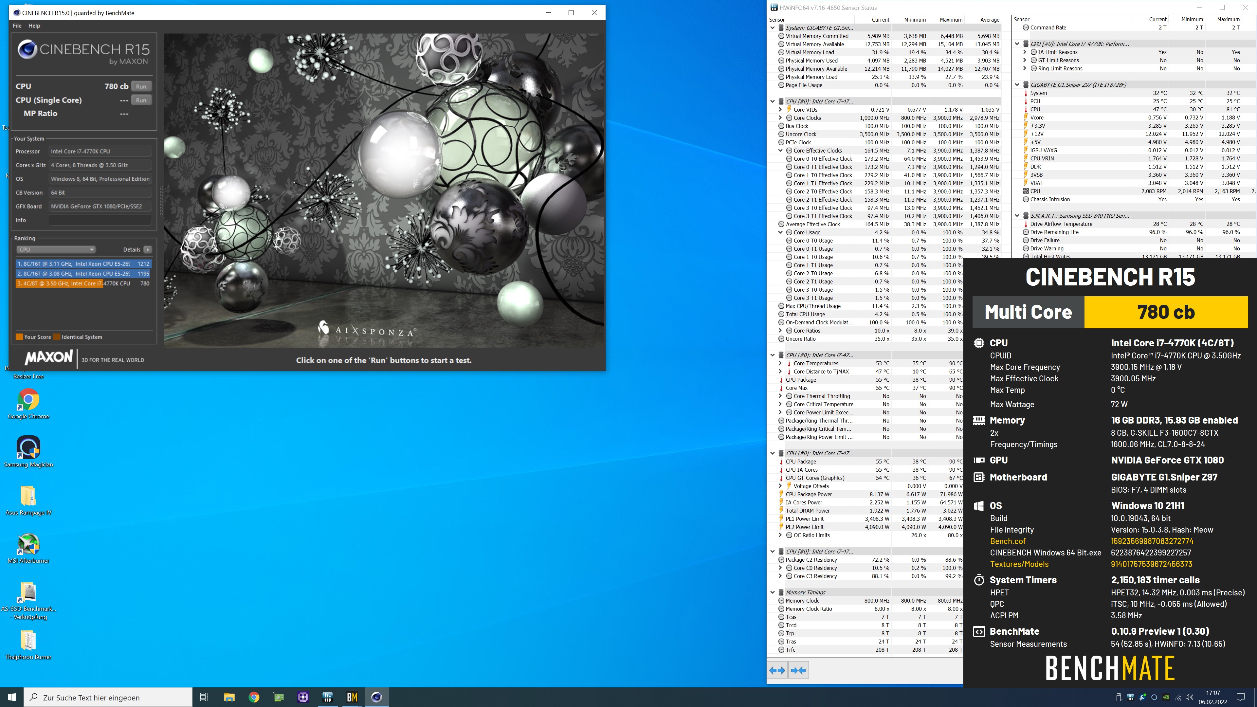Viewport: 1257px width, 707px height.
Task: Select the Bus Clock sensor row
Action: pyautogui.click(x=884, y=126)
